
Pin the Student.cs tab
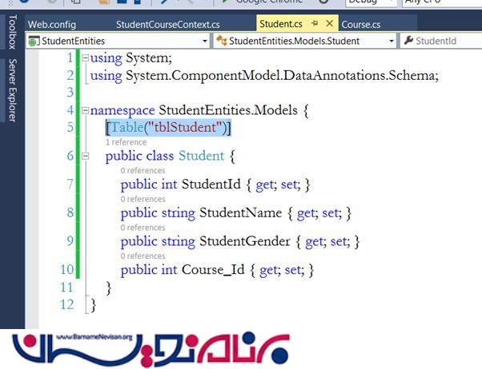[315, 23]
